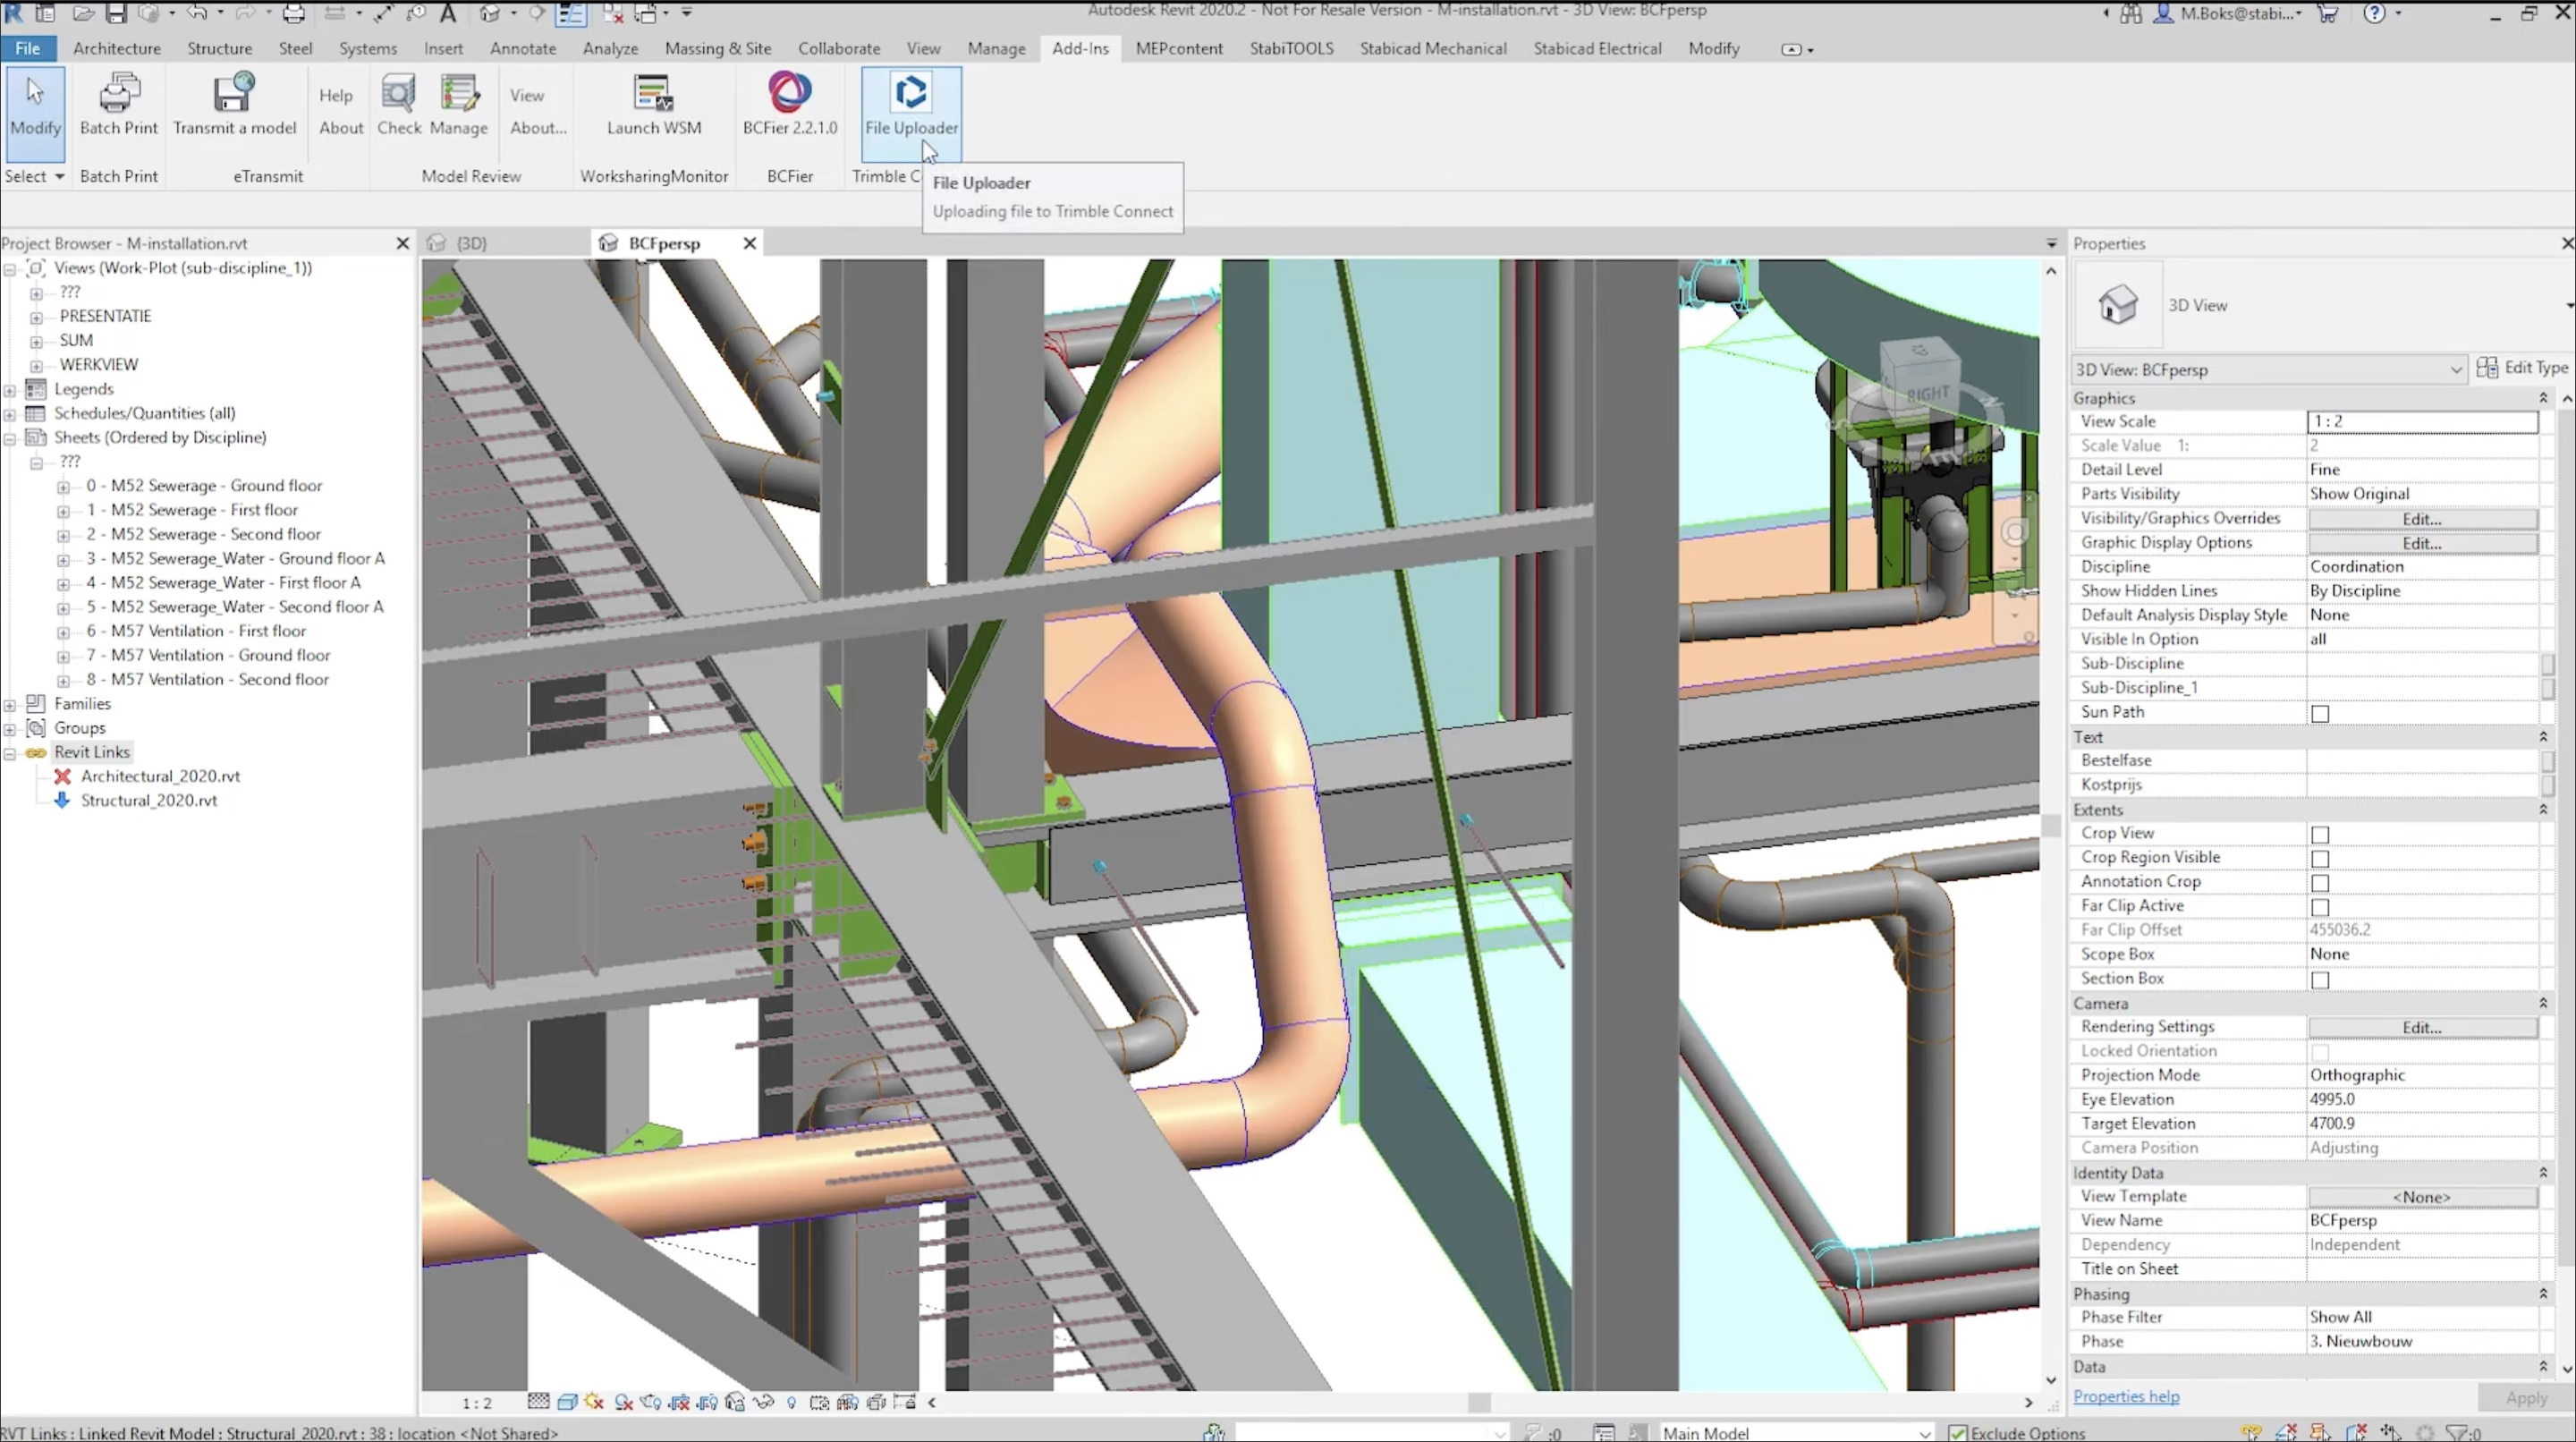
Task: Toggle the Section Box checkbox
Action: (2320, 980)
